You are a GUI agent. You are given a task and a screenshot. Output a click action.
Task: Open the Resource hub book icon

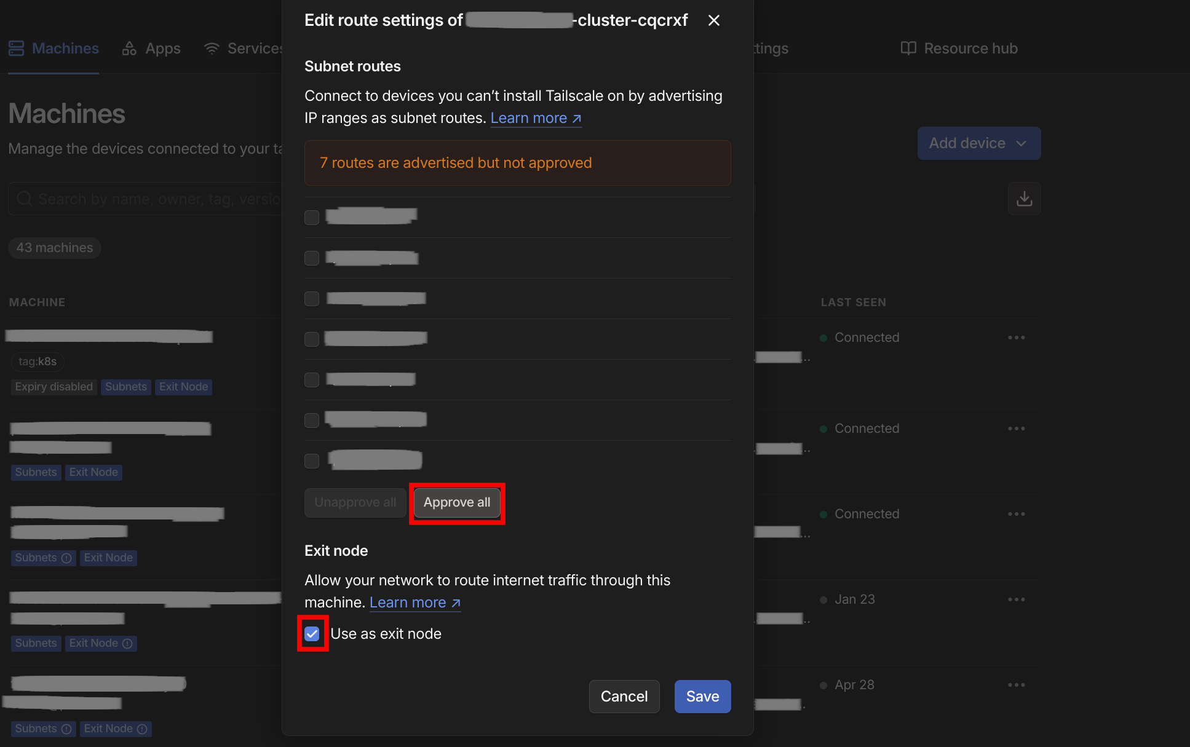908,48
